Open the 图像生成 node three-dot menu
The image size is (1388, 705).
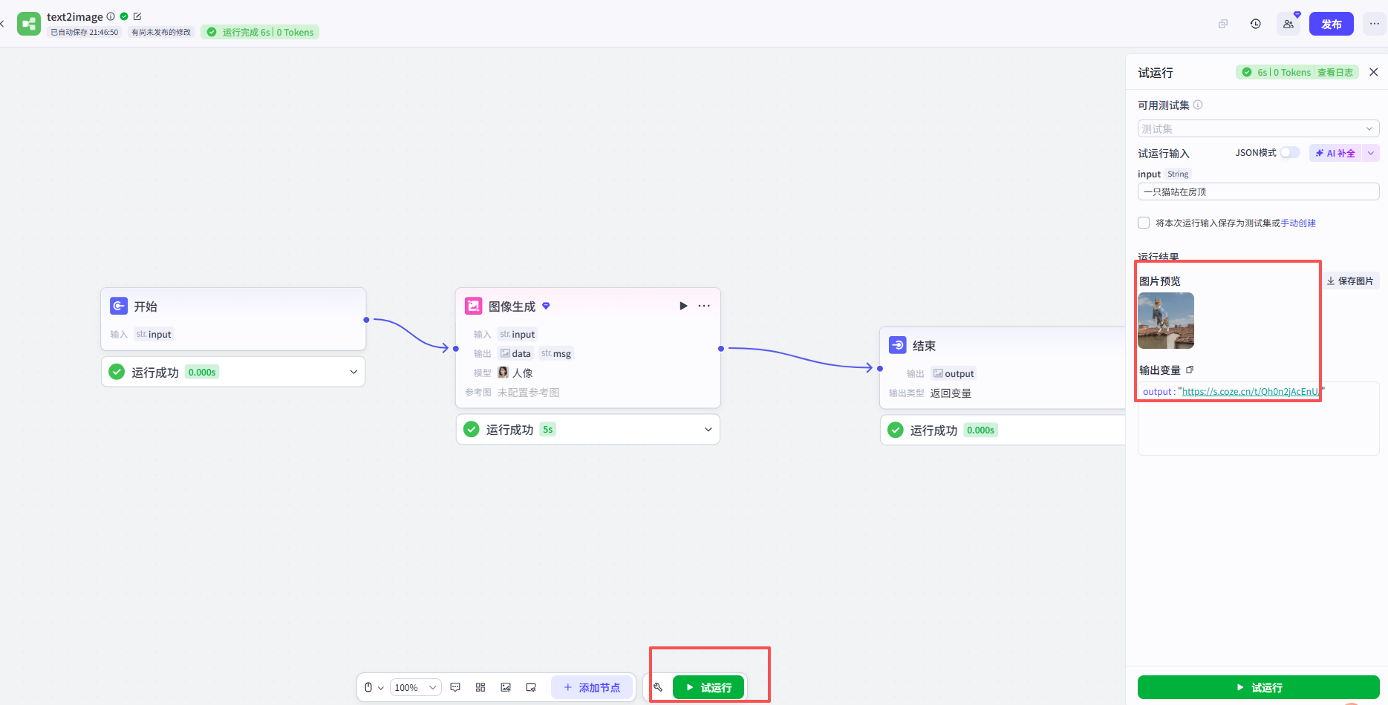click(704, 306)
